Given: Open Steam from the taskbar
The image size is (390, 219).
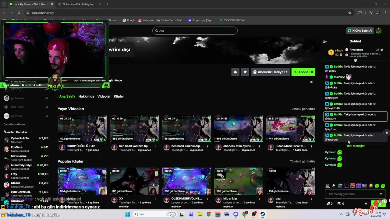Looking at the screenshot, I should click(263, 214).
